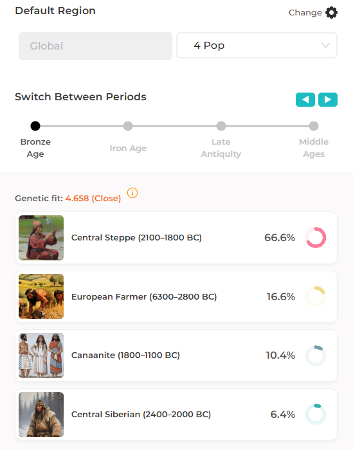Expand the population dropdown chevron arrow
The height and width of the screenshot is (450, 353).
(325, 46)
